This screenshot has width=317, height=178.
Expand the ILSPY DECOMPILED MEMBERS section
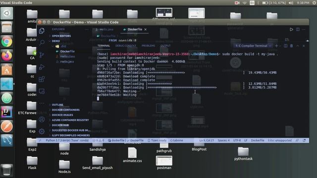pos(70,135)
